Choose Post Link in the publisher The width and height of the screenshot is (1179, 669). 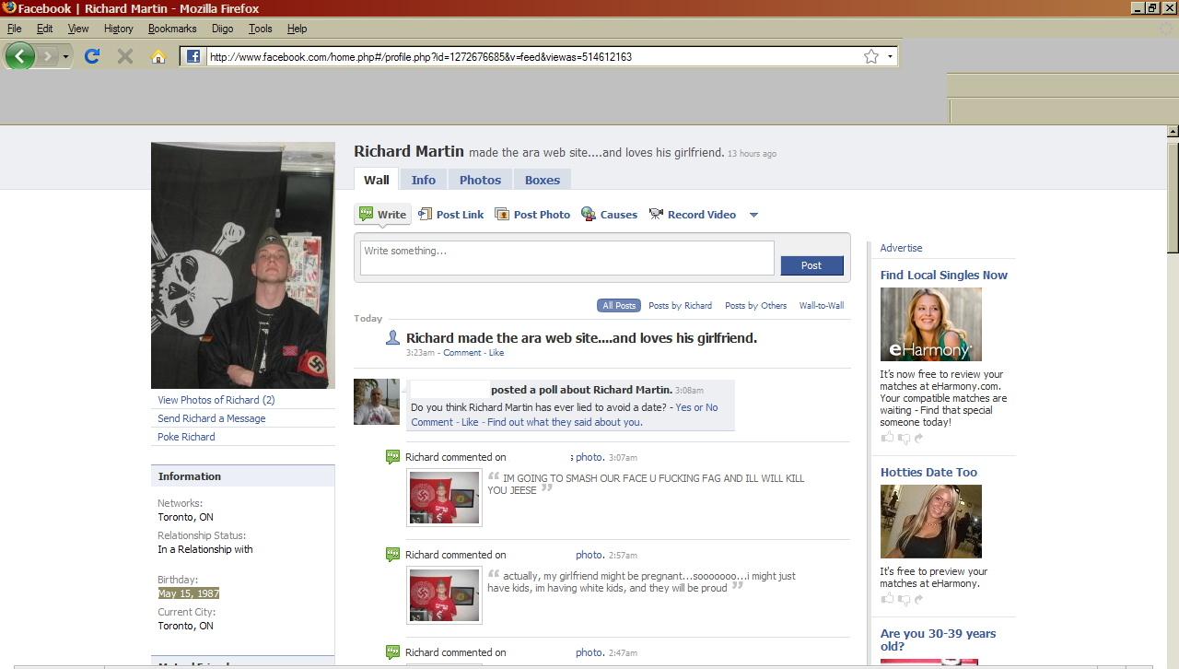(x=451, y=215)
